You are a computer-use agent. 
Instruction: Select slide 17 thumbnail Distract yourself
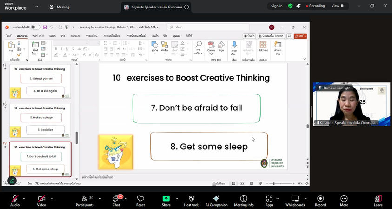(40, 81)
